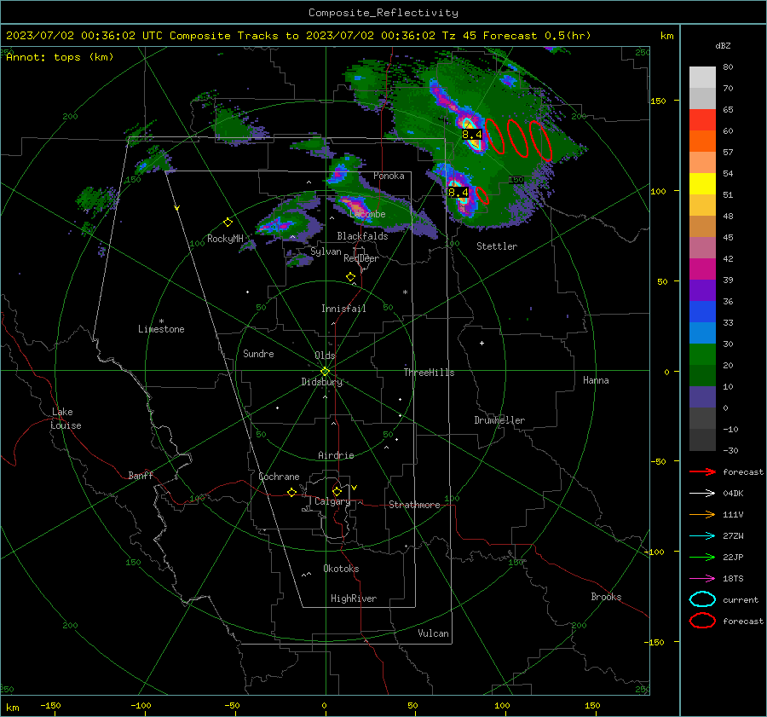This screenshot has width=767, height=717.
Task: Click the Vulcan town label
Action: point(433,633)
